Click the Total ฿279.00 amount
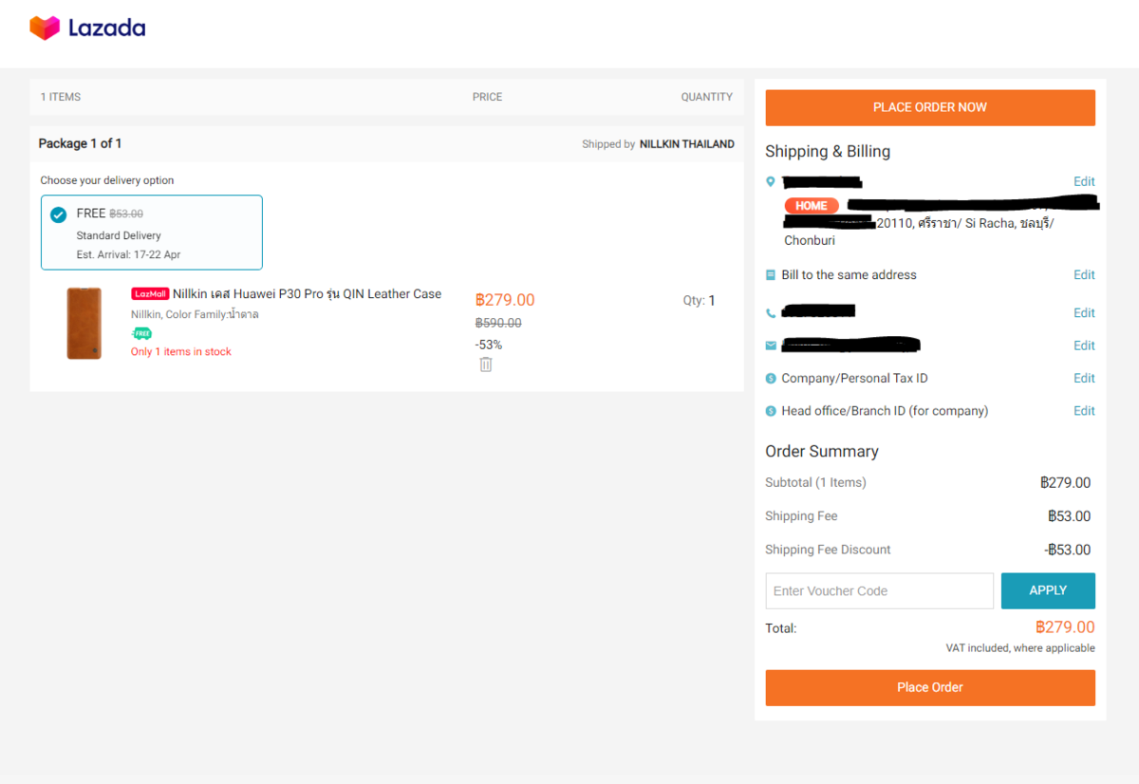Screen dimensions: 1139x784 pos(1065,627)
